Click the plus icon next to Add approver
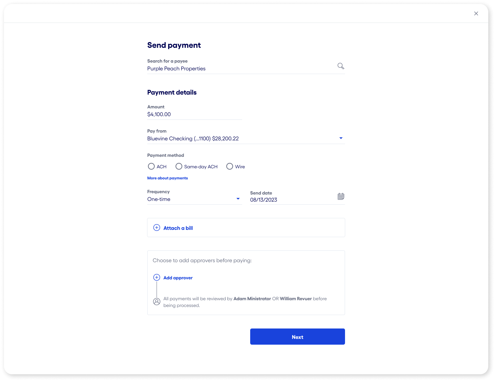Screen dimensions: 495x381 point(156,277)
